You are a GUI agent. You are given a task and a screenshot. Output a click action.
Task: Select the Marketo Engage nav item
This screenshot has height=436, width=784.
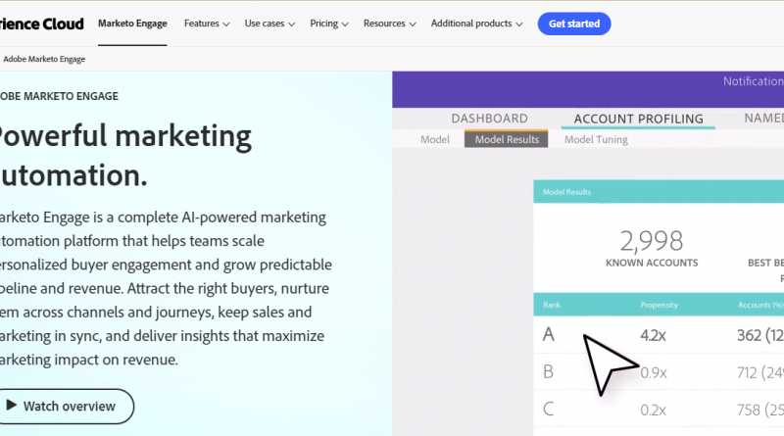pyautogui.click(x=133, y=24)
